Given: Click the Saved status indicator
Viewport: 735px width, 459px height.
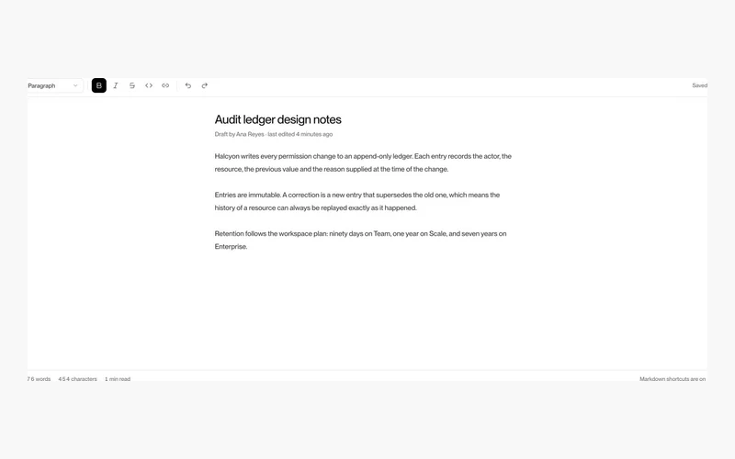Looking at the screenshot, I should 699,85.
